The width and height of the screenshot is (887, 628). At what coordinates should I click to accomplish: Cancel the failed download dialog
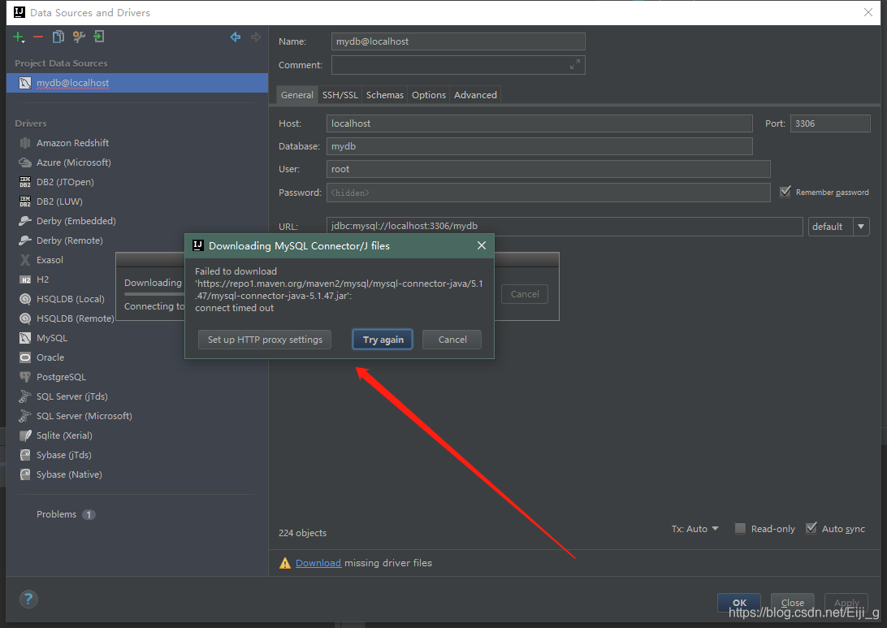452,340
